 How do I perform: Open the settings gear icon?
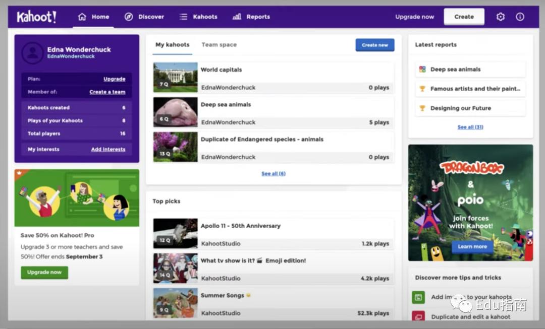coord(501,17)
